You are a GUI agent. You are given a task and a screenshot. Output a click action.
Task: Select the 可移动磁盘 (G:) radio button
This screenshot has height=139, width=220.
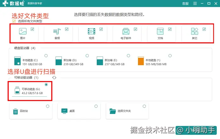(x=46, y=85)
